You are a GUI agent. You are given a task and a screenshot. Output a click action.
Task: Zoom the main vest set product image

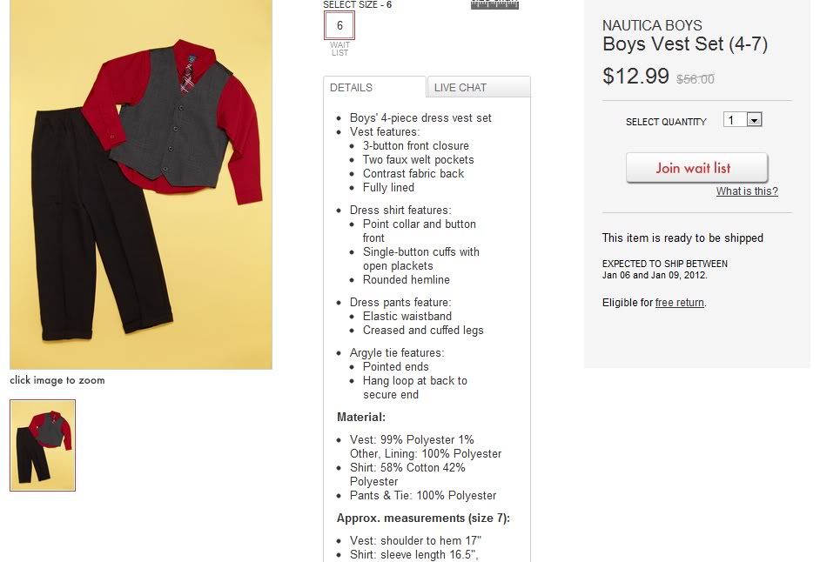[x=141, y=184]
